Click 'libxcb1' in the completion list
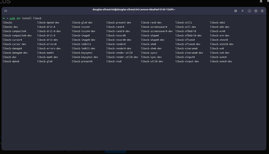269x154 pixels. (7, 23)
